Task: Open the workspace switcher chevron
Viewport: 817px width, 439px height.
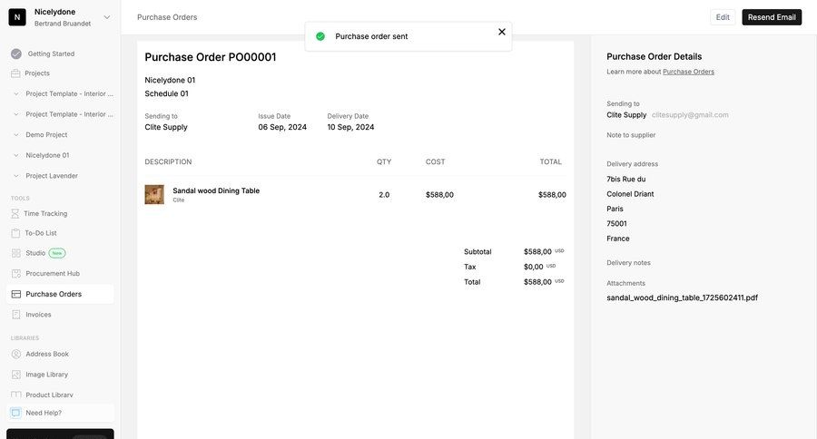Action: pyautogui.click(x=107, y=17)
